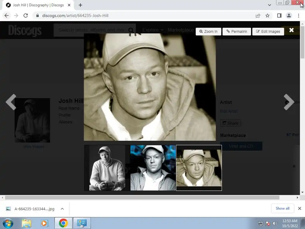Click the horizontal scrollbar right arrow
The image size is (305, 229).
click(x=298, y=197)
